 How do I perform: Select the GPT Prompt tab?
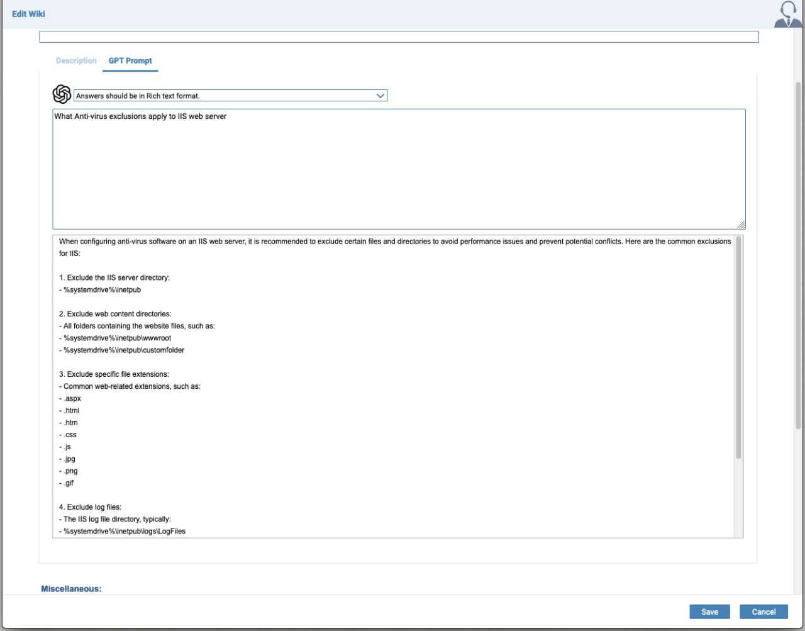point(130,61)
